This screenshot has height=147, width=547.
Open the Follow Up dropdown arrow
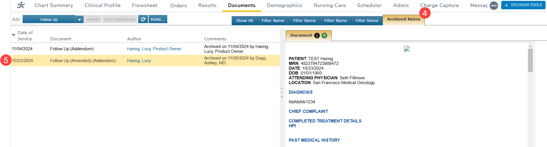[x=79, y=19]
